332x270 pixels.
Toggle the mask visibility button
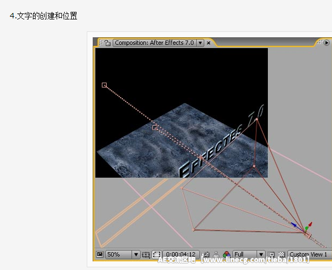[156, 254]
